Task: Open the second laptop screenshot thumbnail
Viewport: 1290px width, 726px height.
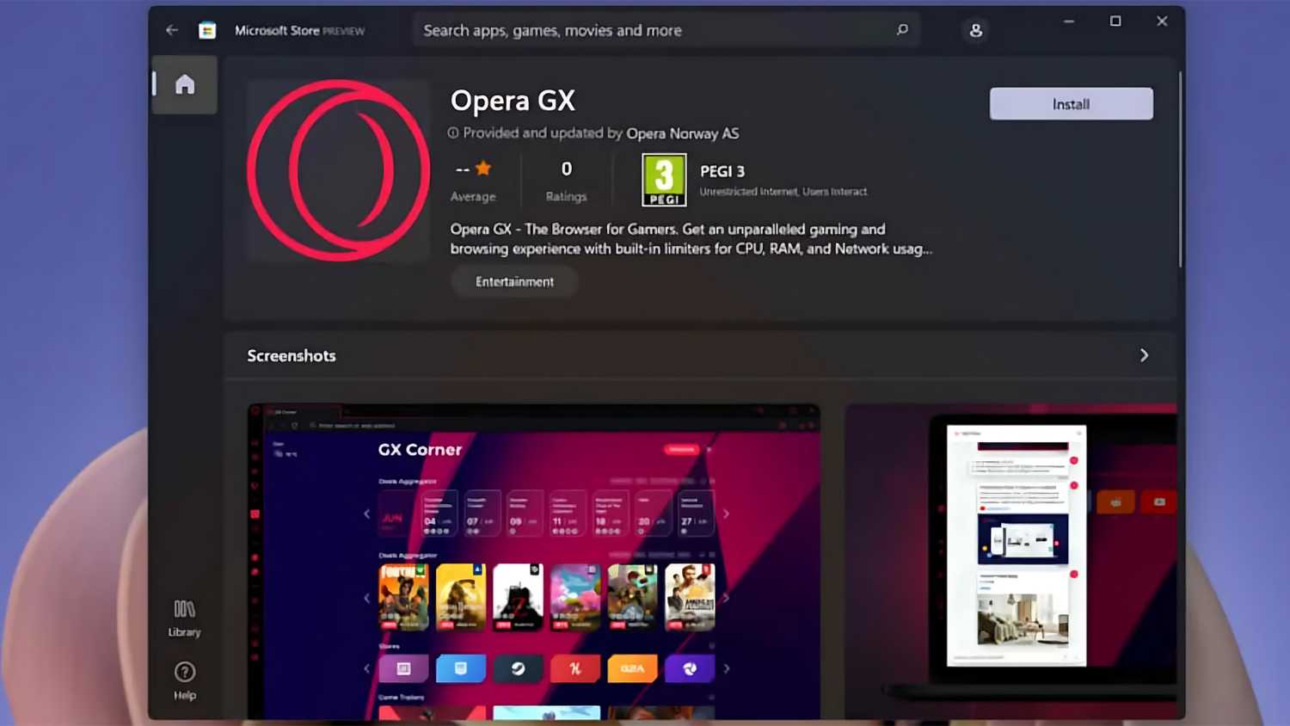Action: 1010,561
